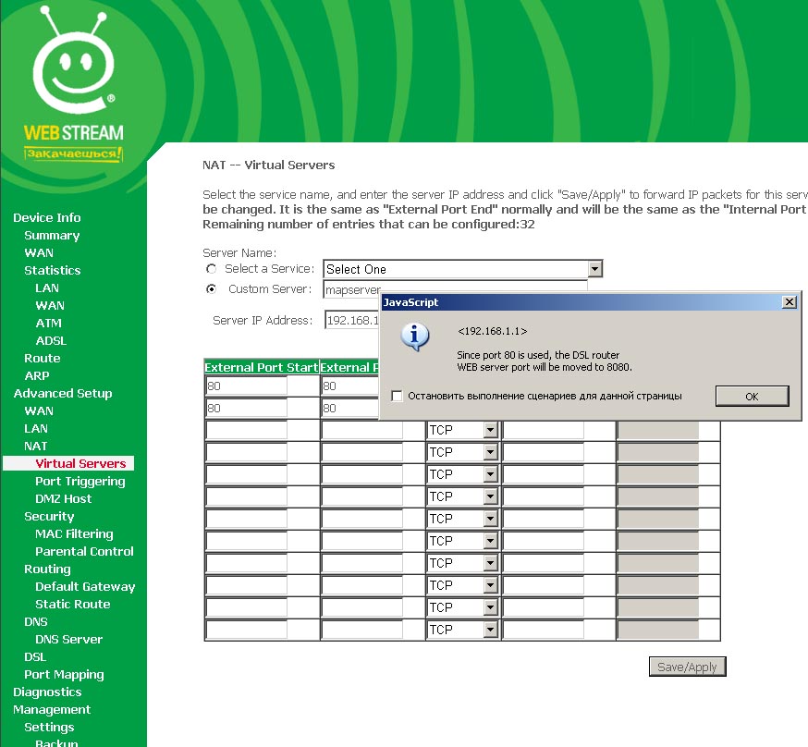
Task: Open the TCP protocol dropdown in the sixth table row
Action: [x=462, y=496]
